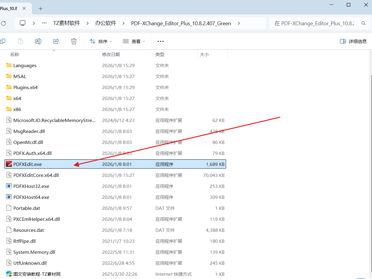Click the Internet 快捷方式 type cell

[x=174, y=274]
